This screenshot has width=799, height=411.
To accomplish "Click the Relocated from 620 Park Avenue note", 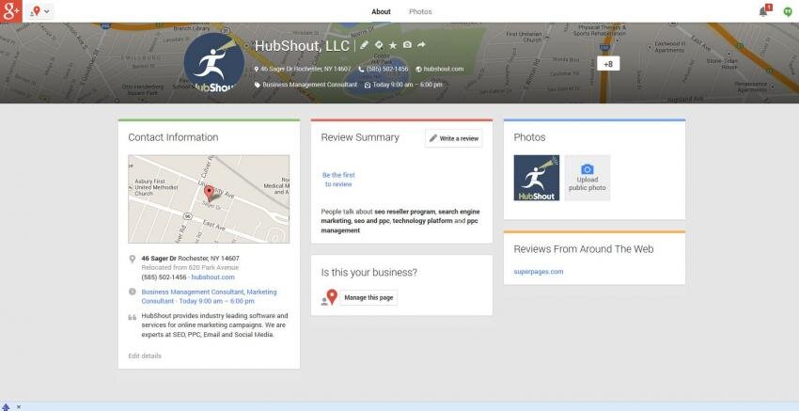I will click(190, 268).
